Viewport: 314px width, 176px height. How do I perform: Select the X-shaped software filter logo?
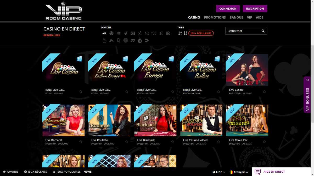(140, 33)
